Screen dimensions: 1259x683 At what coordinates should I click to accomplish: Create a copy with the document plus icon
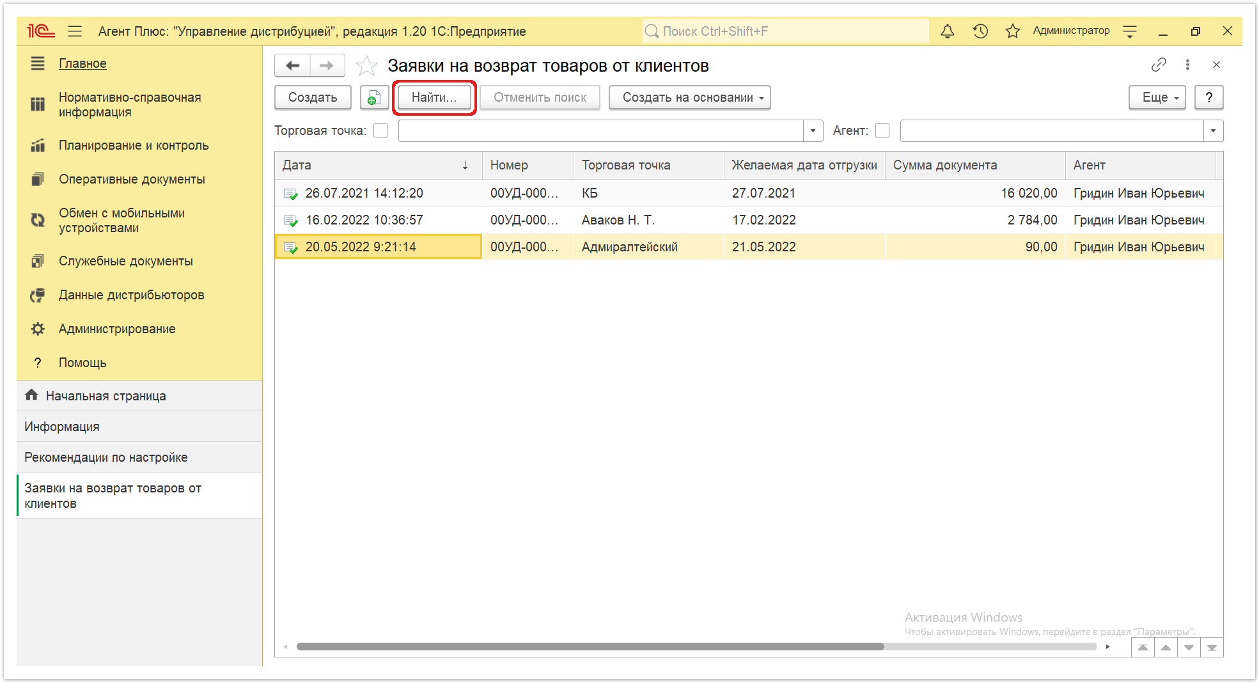374,97
